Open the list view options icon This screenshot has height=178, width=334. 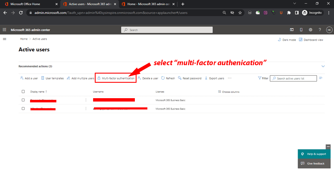tap(321, 78)
